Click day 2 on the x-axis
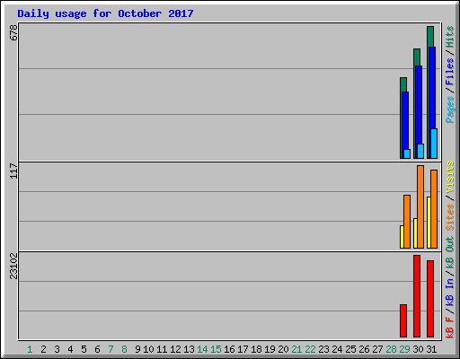This screenshot has width=460, height=359. 43,349
